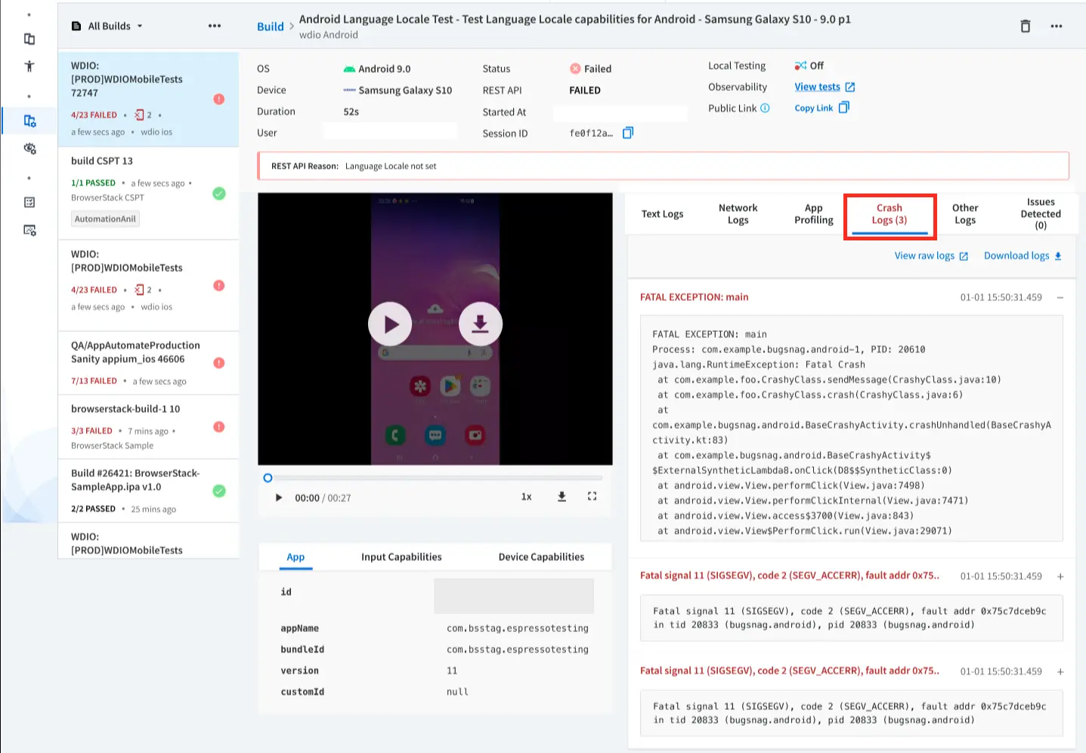Play the video from the control bar
The height and width of the screenshot is (753, 1086).
tap(279, 497)
